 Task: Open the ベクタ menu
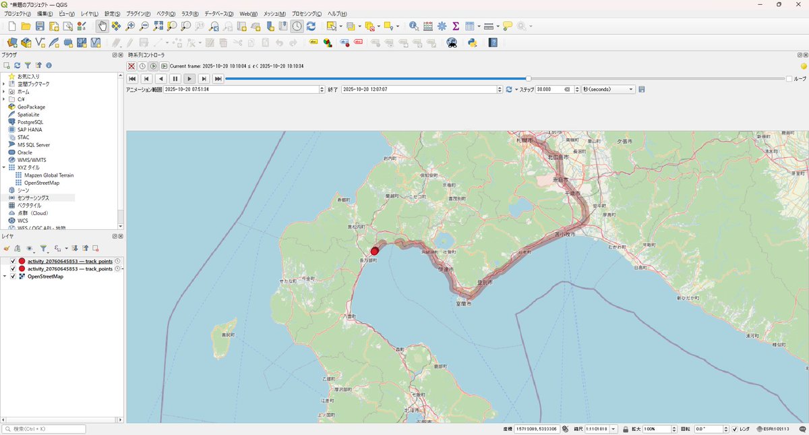(166, 13)
